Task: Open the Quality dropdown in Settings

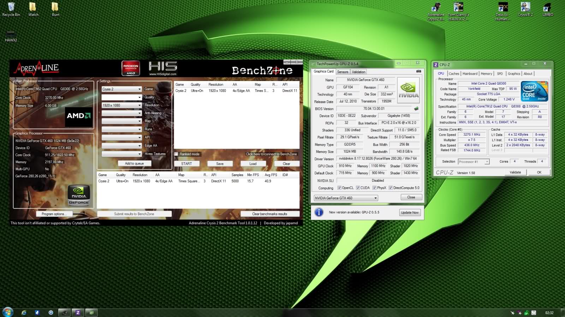Action: [x=122, y=97]
